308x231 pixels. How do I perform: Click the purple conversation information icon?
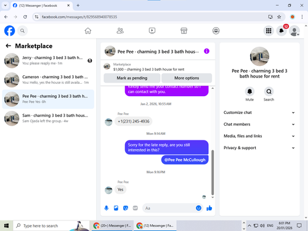tap(206, 51)
